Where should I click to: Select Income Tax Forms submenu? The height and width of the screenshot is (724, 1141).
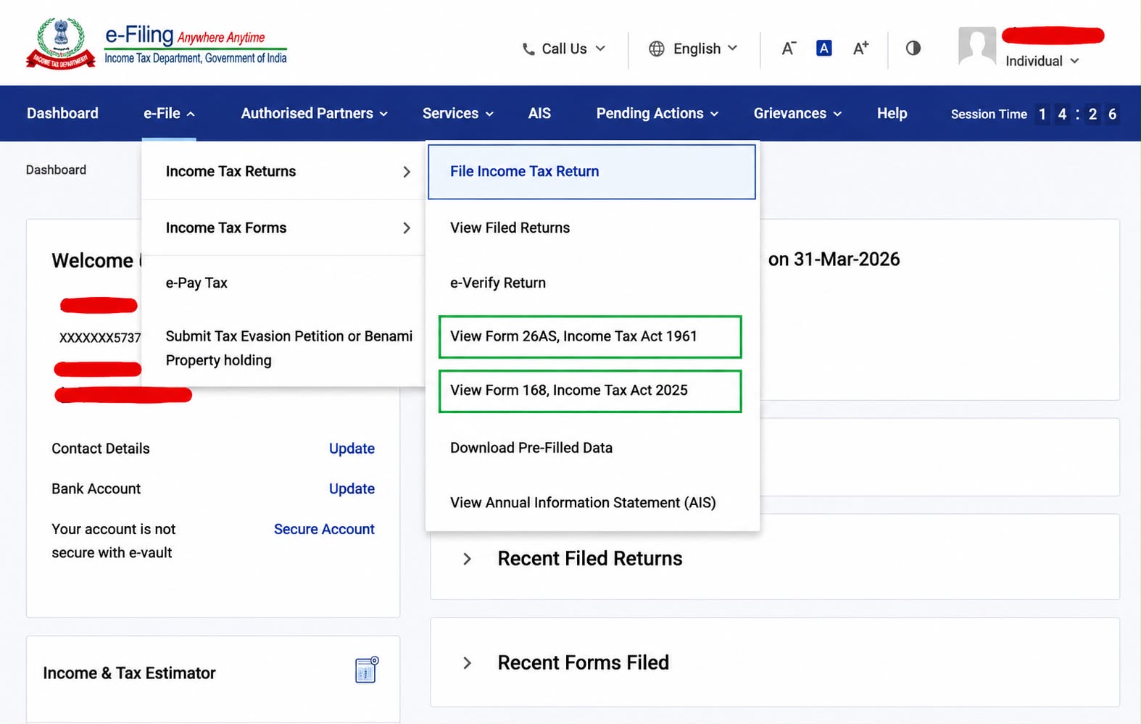click(x=283, y=228)
